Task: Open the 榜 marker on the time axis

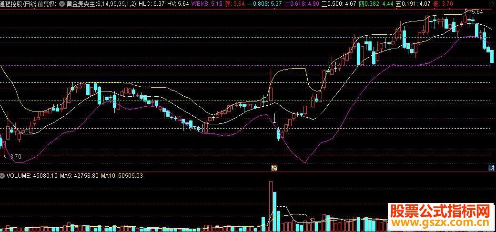Action: coord(274,168)
